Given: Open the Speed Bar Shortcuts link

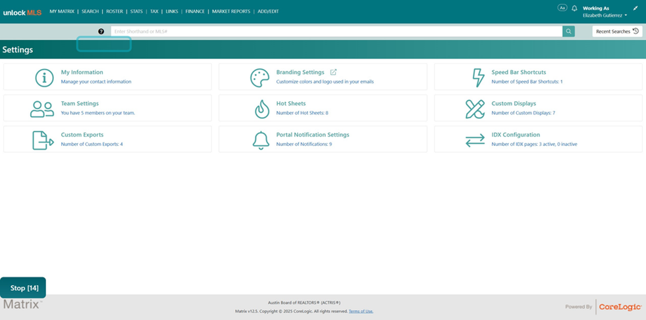Looking at the screenshot, I should point(519,72).
